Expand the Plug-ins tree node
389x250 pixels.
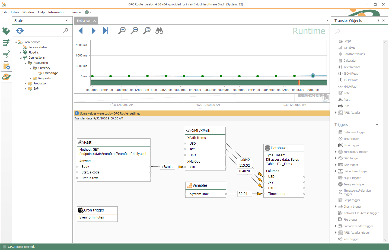pyautogui.click(x=21, y=53)
